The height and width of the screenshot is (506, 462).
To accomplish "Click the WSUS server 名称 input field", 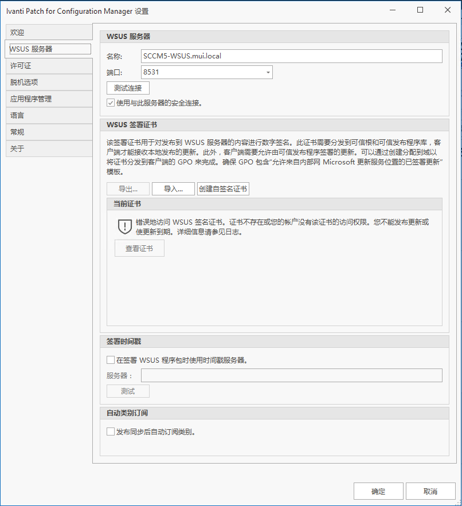I will [x=292, y=56].
